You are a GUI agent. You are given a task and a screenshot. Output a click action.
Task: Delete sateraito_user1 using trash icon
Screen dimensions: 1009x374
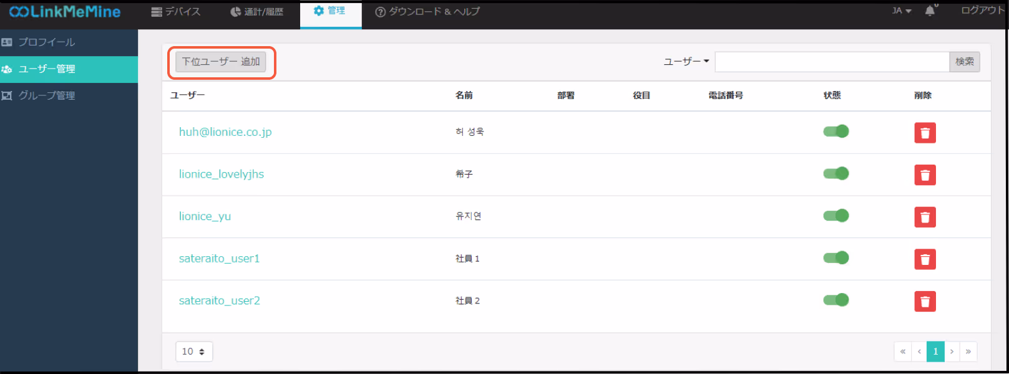click(925, 259)
